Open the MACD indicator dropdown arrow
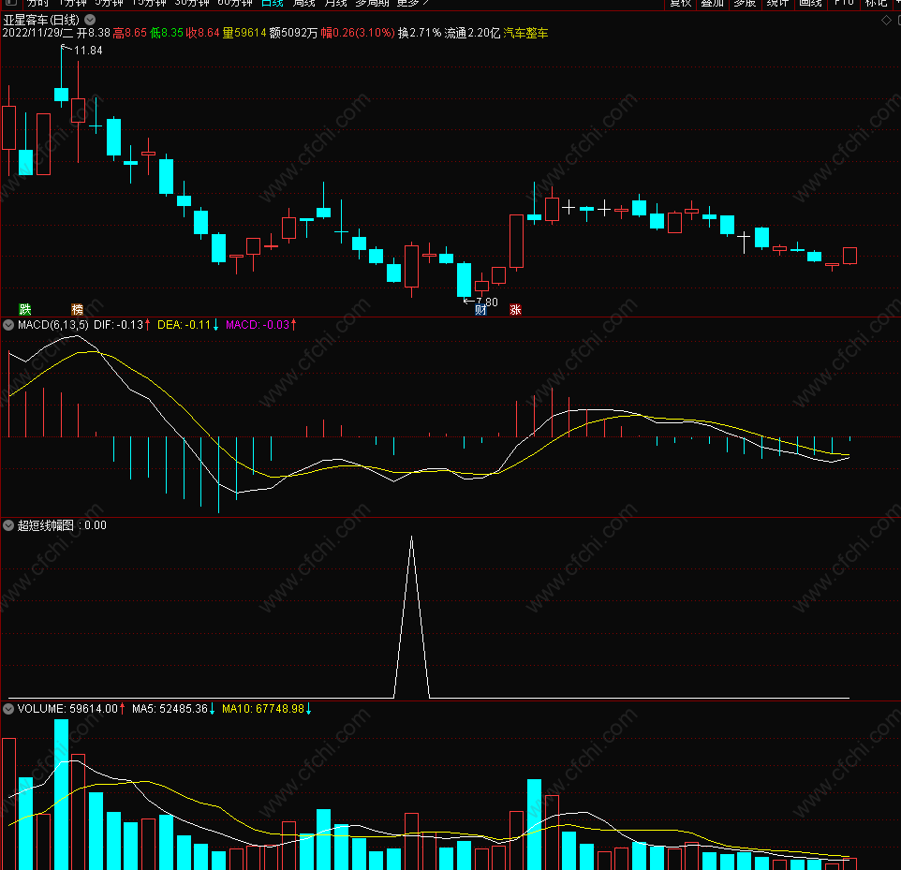Image resolution: width=901 pixels, height=870 pixels. coord(8,325)
